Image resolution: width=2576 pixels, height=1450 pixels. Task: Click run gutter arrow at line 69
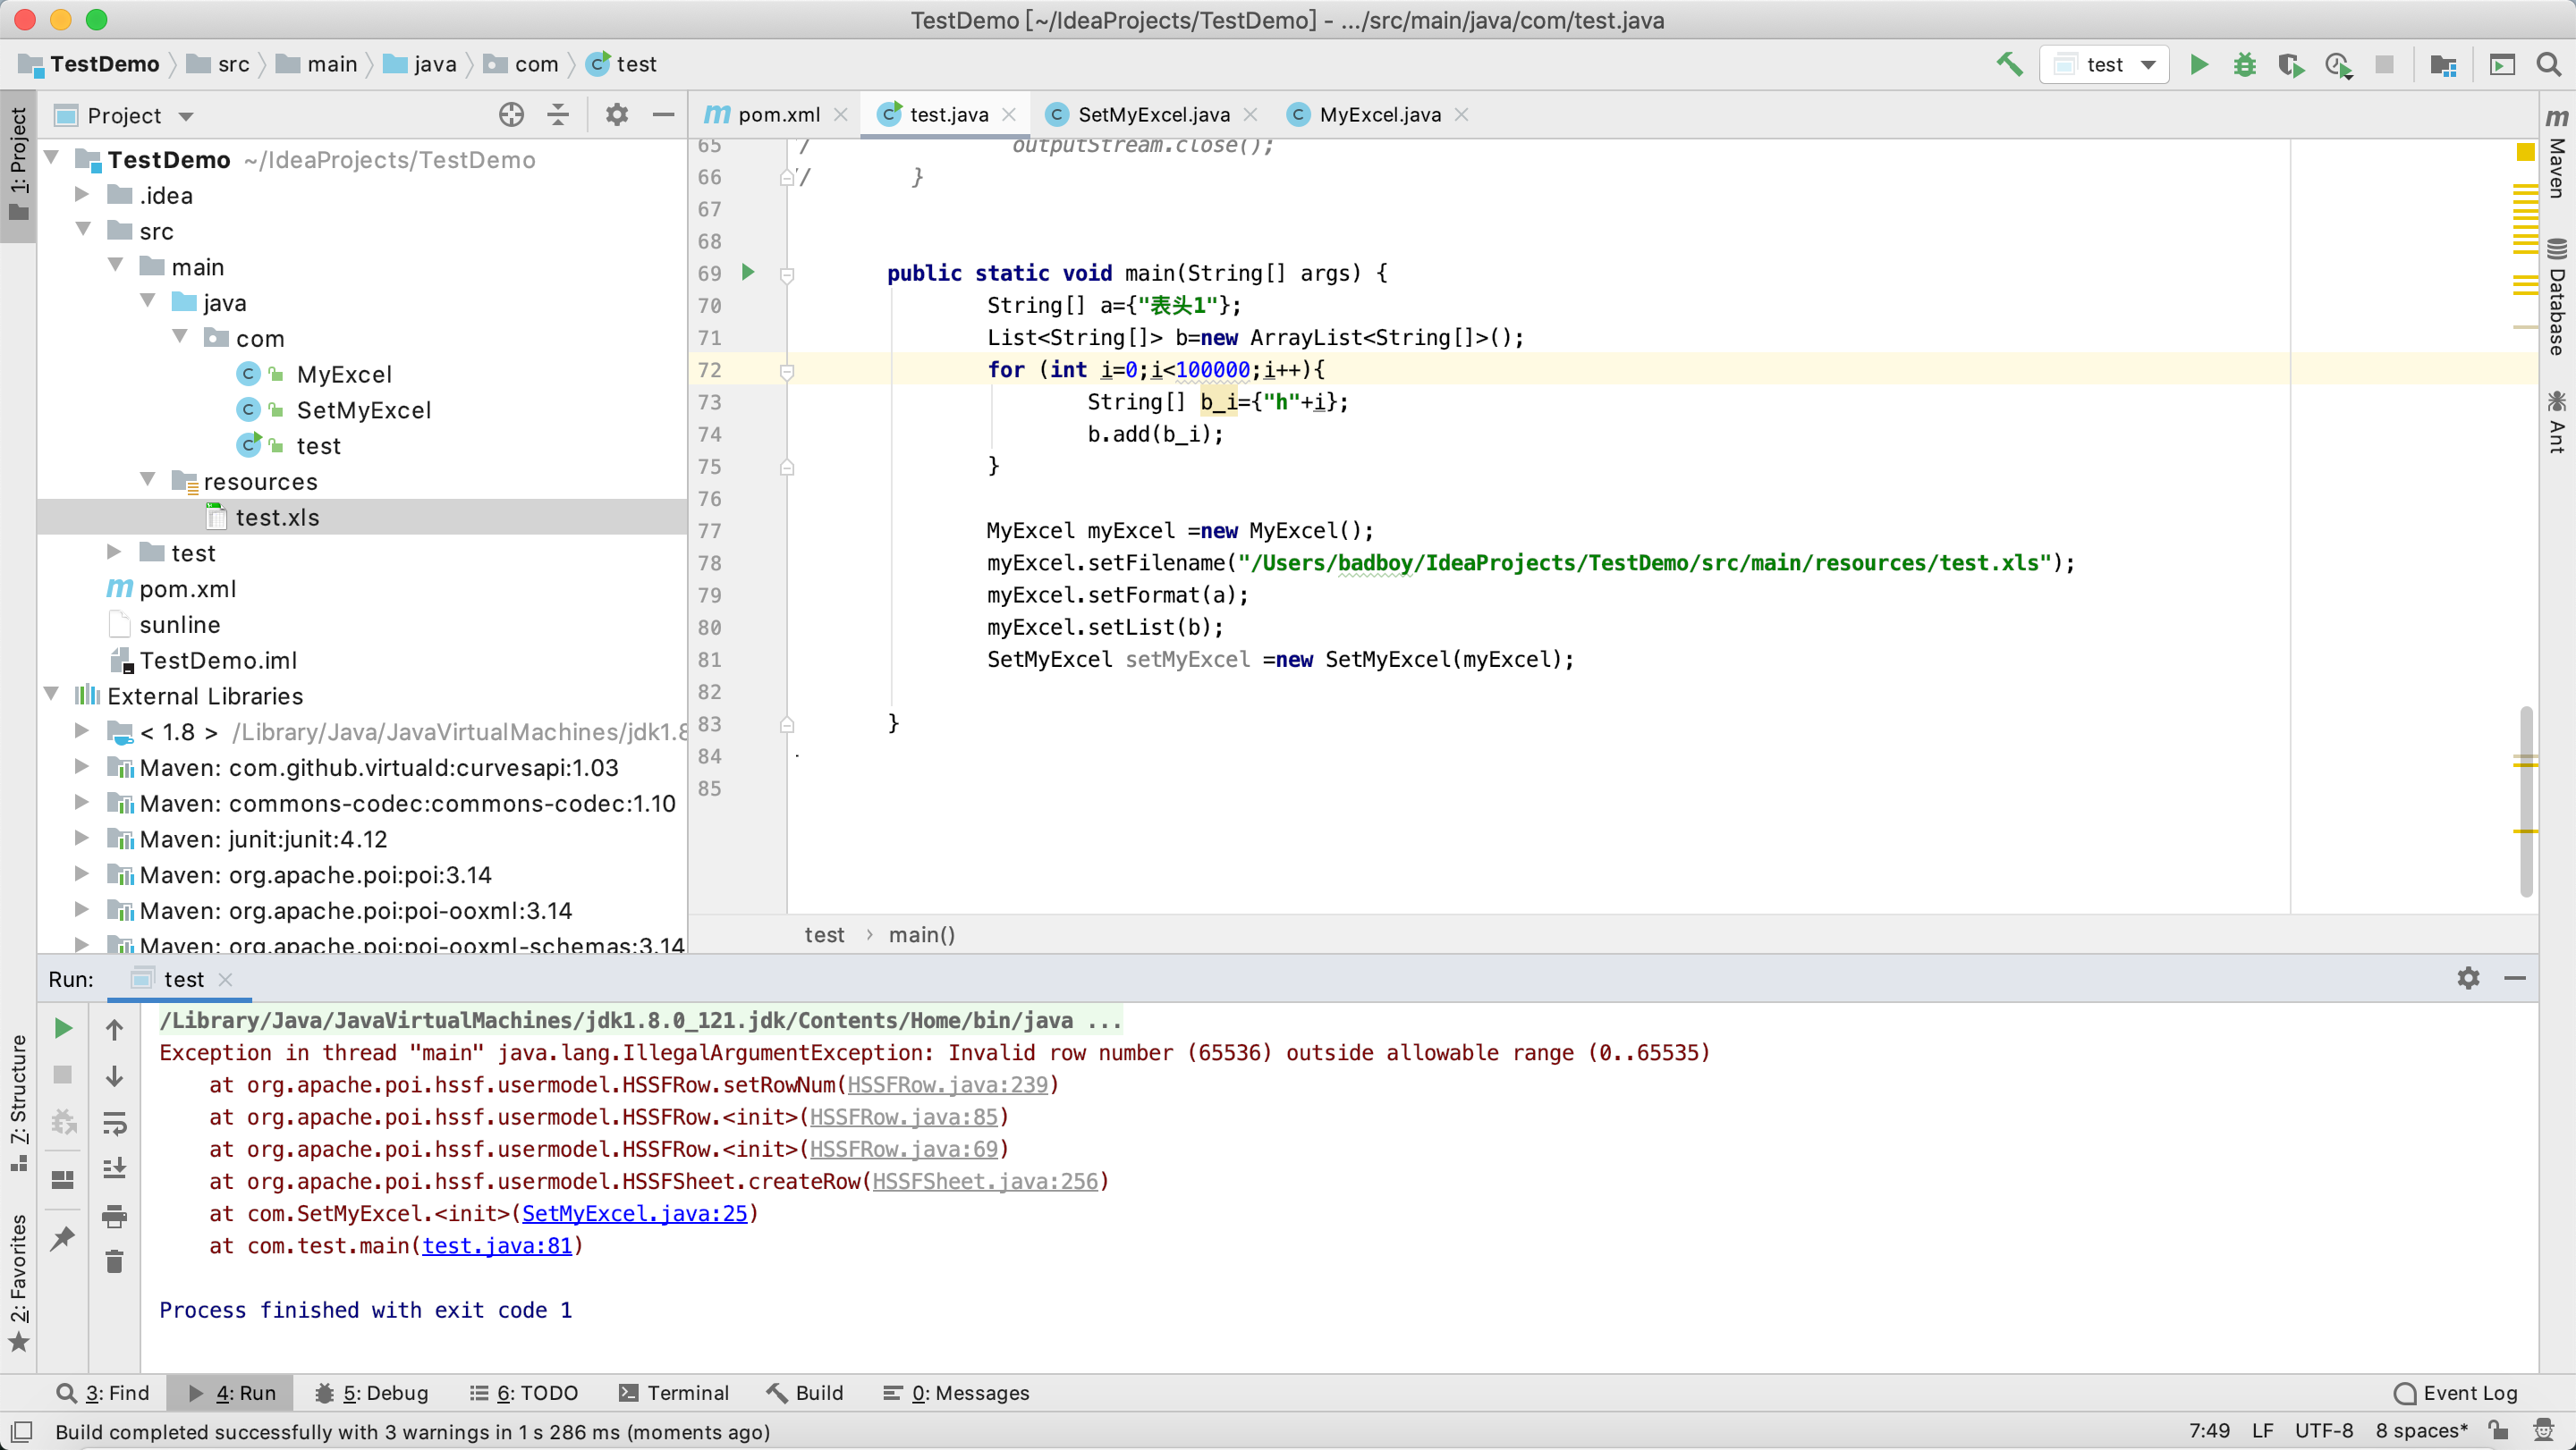coord(748,272)
